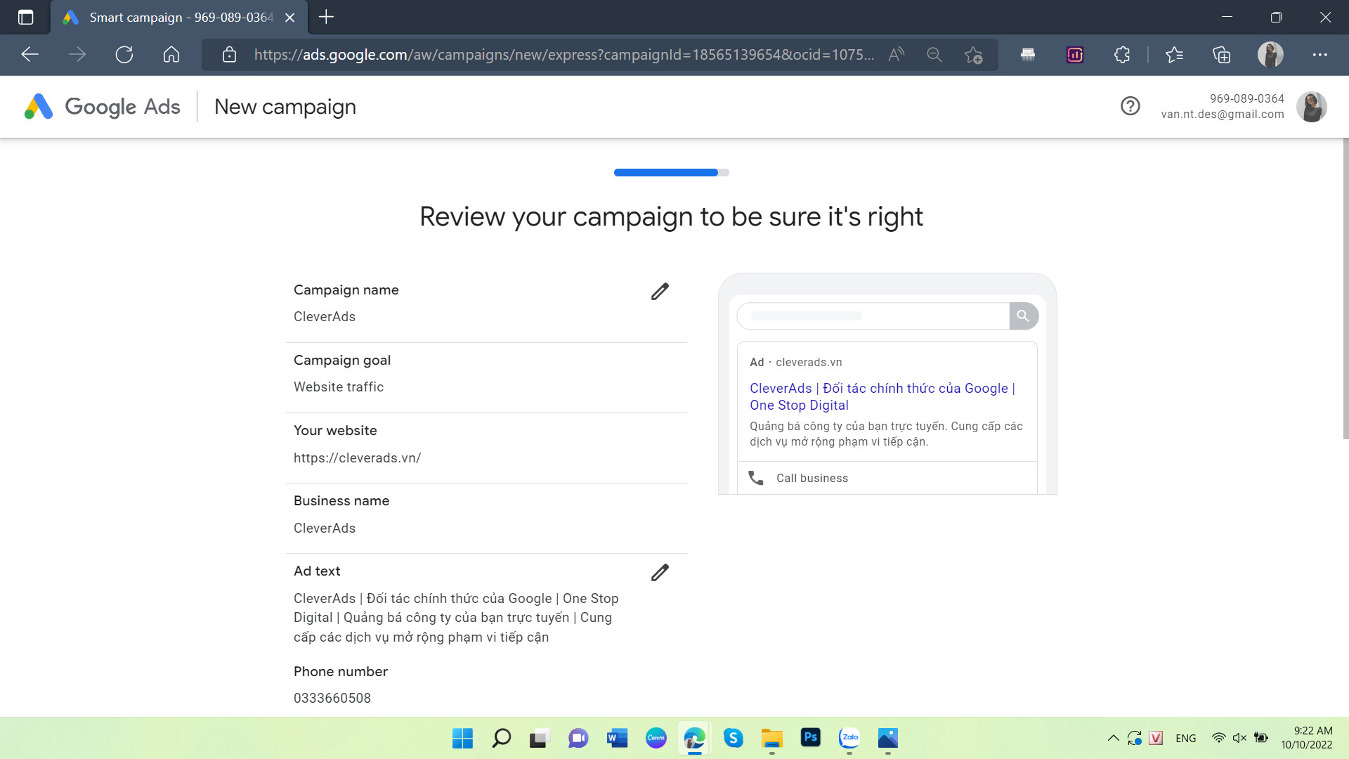The image size is (1349, 759).
Task: Open browser Settings and more menu
Action: (1319, 55)
